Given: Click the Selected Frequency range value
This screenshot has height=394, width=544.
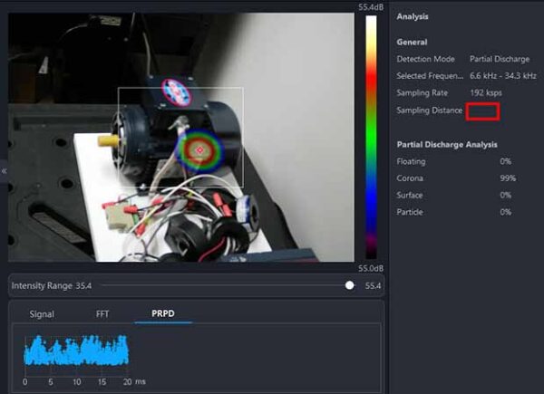Looking at the screenshot, I should point(503,76).
